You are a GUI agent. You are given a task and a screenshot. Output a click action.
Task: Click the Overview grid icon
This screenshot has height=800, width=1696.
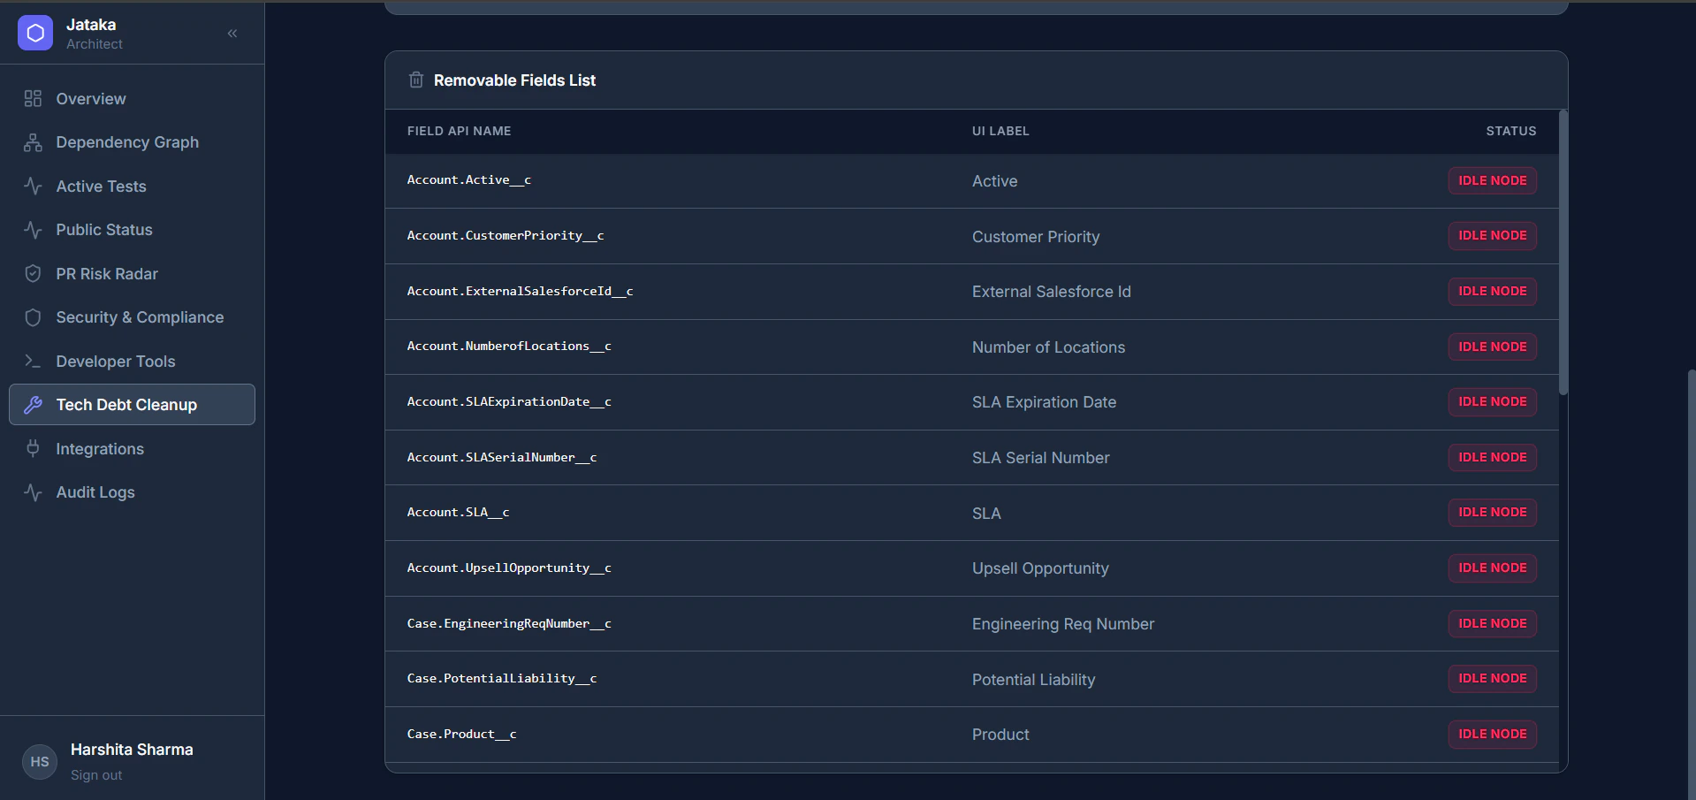click(33, 98)
